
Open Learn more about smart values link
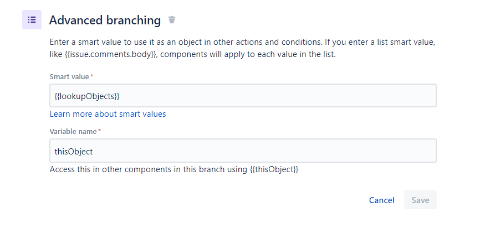(108, 114)
